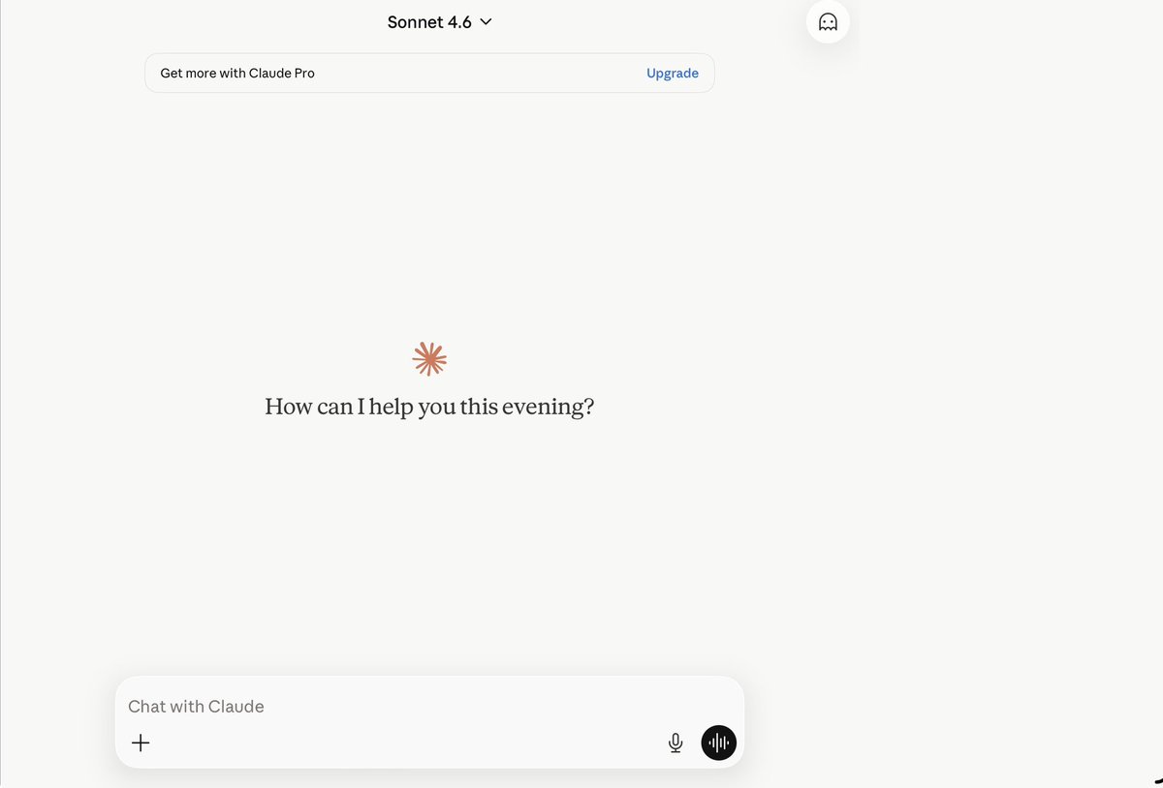Click the plus attachment icon
Viewport: 1163px width, 788px height.
click(x=141, y=743)
